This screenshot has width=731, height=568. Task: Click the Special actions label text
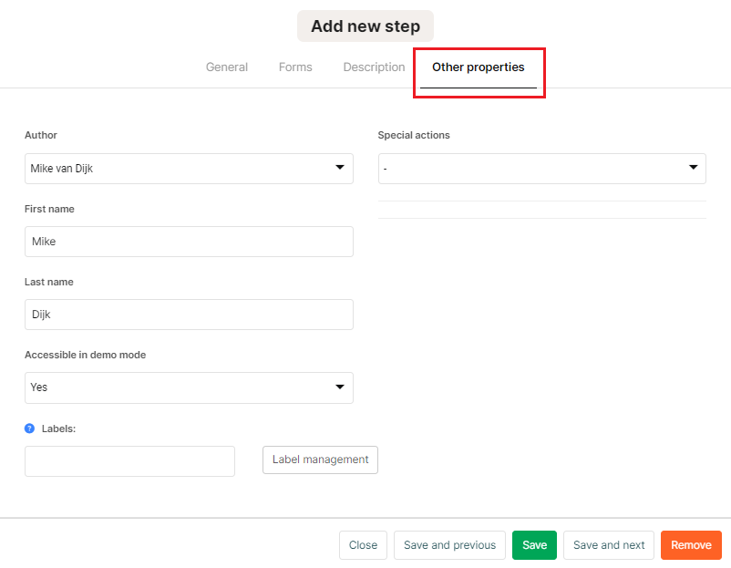414,135
